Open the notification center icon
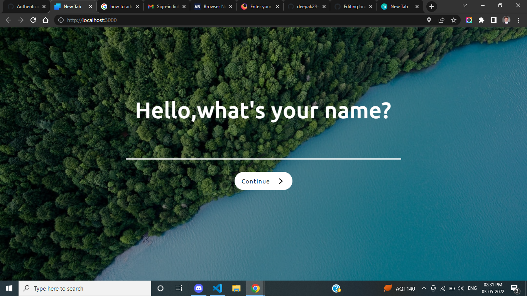The height and width of the screenshot is (296, 527). (x=515, y=288)
